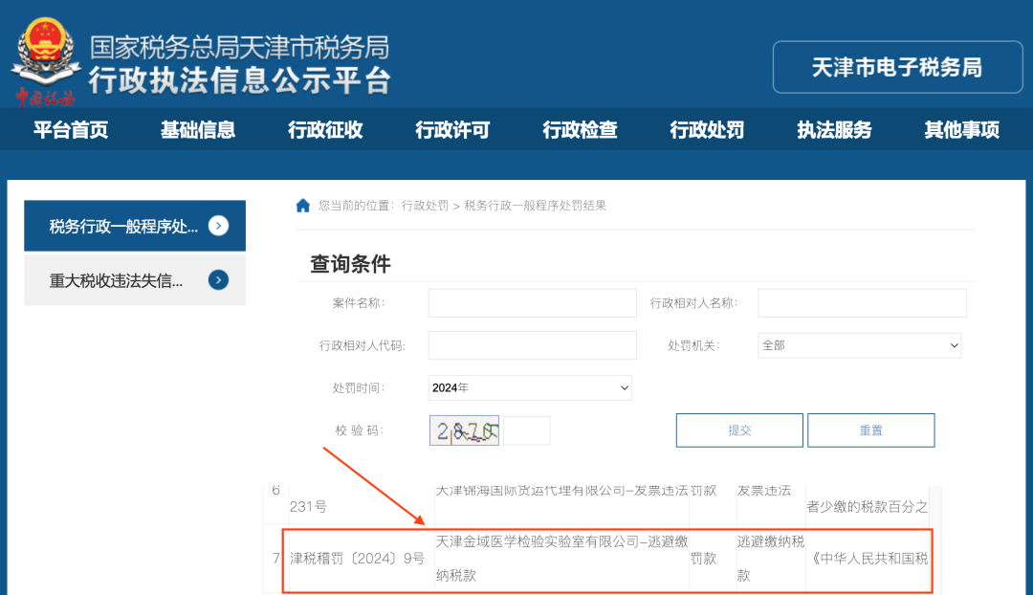Go to 行政征收 menu
The image size is (1033, 595).
(x=325, y=130)
